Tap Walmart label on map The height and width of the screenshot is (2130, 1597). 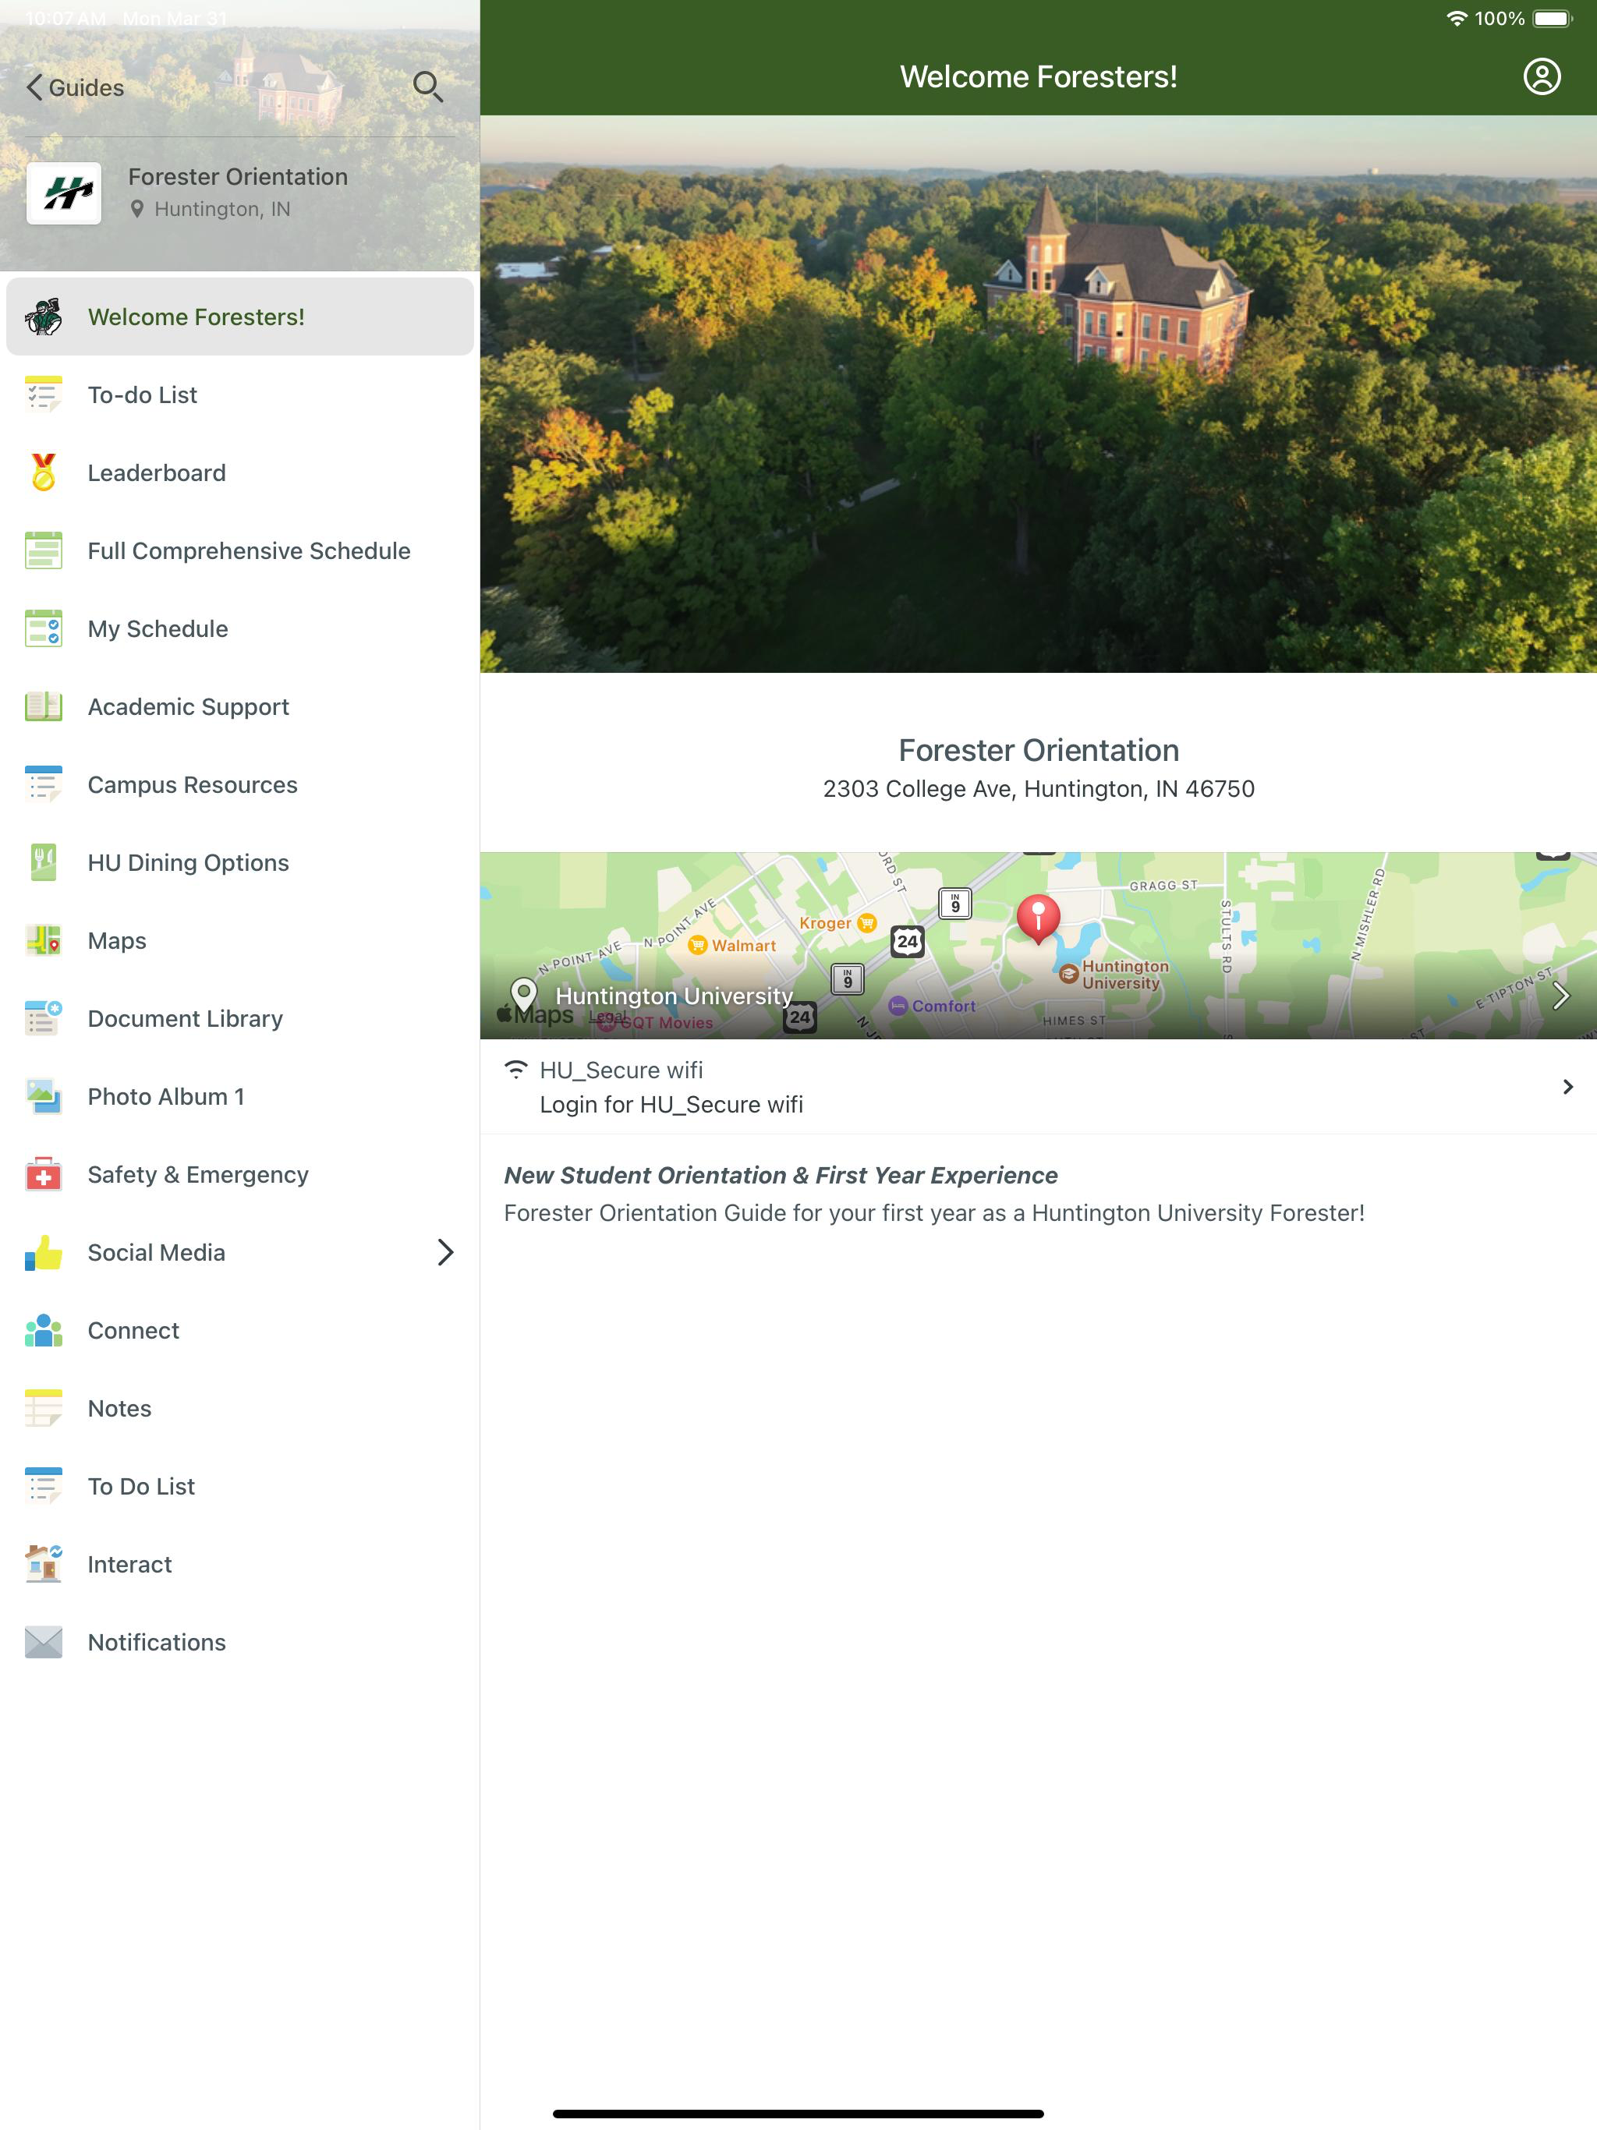[x=744, y=946]
